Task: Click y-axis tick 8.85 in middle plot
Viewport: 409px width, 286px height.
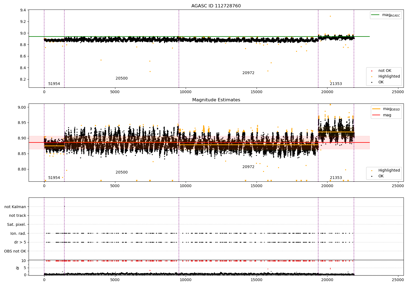Action: point(22,154)
